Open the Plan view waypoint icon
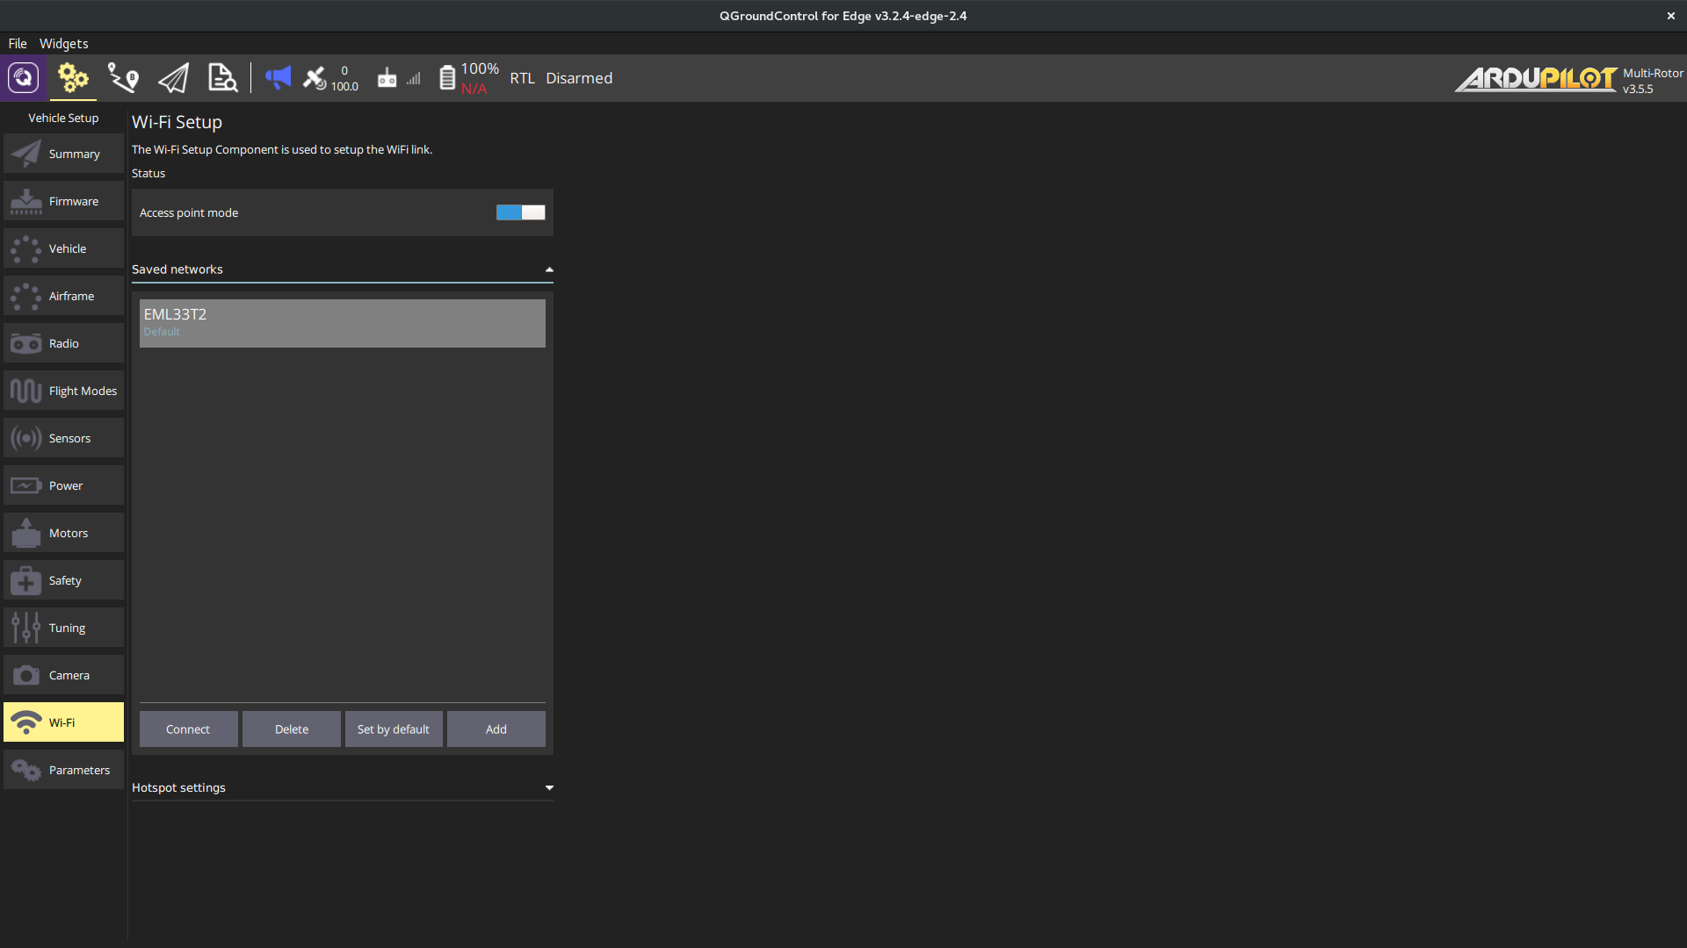1687x948 pixels. pyautogui.click(x=123, y=78)
